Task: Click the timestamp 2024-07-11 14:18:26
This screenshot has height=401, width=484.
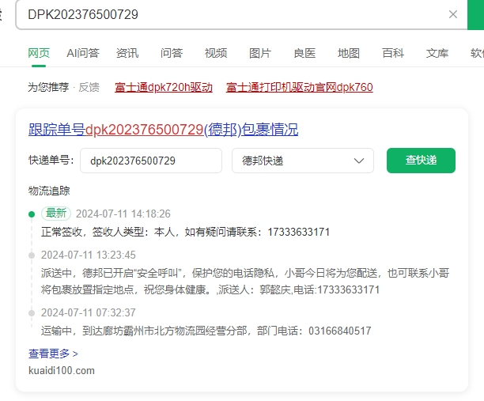Action: click(123, 214)
